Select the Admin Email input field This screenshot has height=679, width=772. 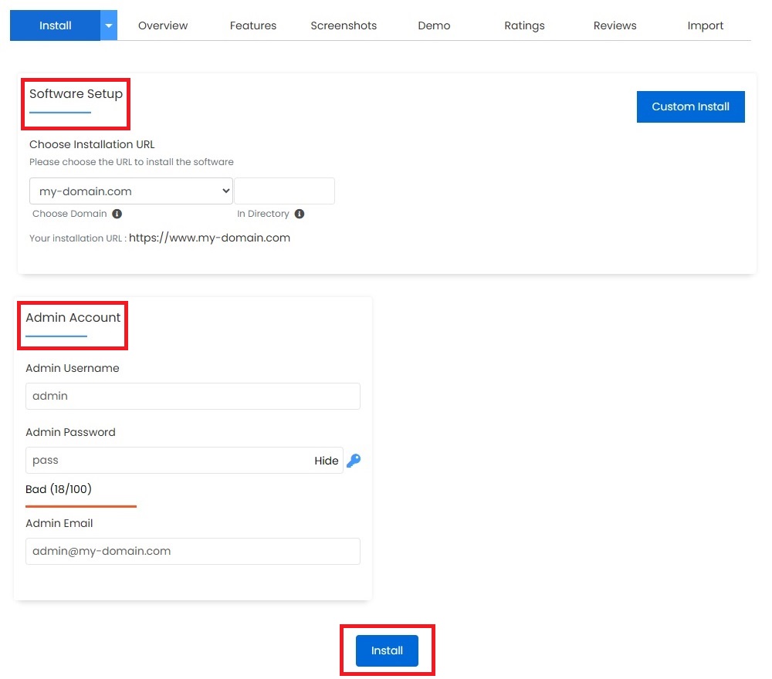192,551
